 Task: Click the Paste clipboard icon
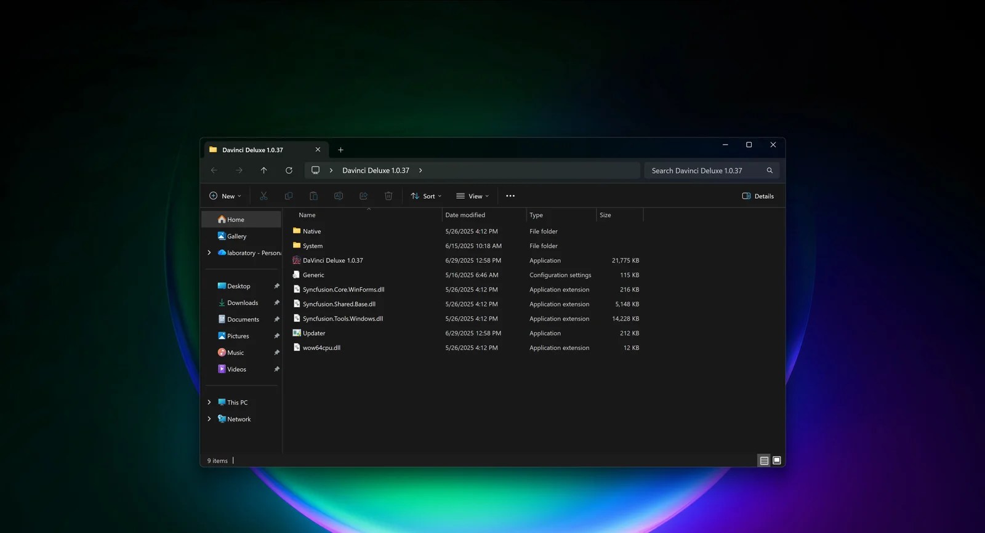[x=313, y=196]
